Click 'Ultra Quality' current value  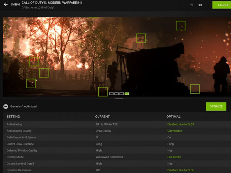pos(103,131)
